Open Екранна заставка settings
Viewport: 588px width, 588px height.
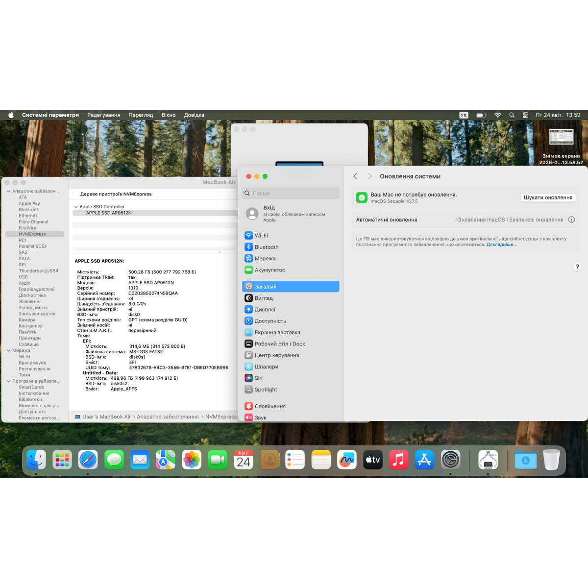[x=291, y=332]
